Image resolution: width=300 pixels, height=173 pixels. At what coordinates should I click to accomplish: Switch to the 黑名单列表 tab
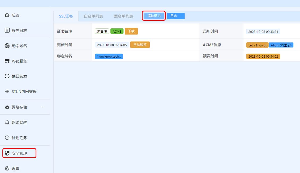point(124,16)
